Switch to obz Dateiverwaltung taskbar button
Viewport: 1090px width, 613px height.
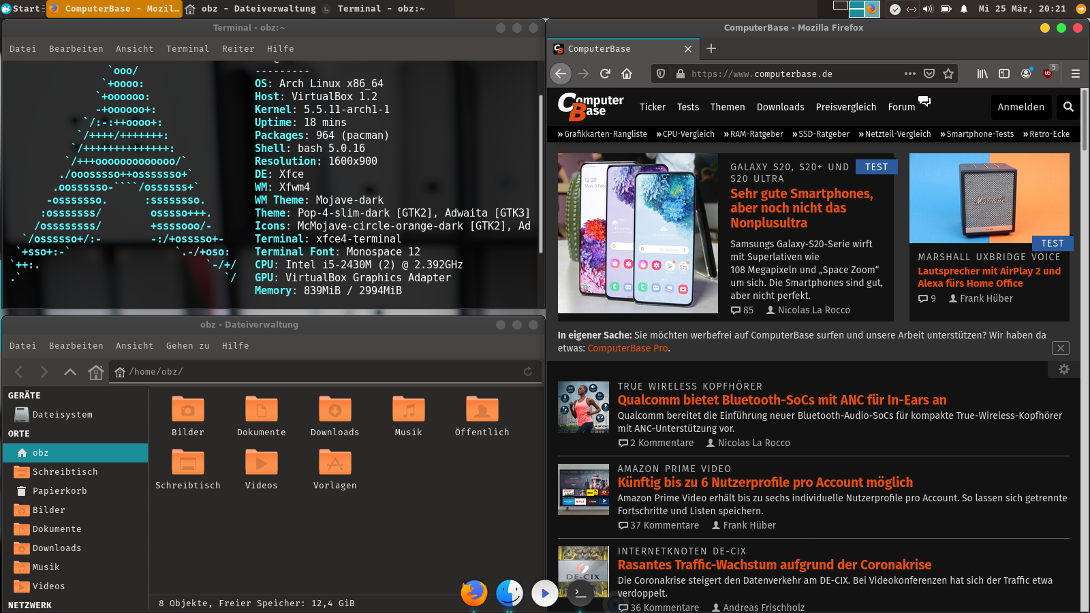pyautogui.click(x=251, y=9)
